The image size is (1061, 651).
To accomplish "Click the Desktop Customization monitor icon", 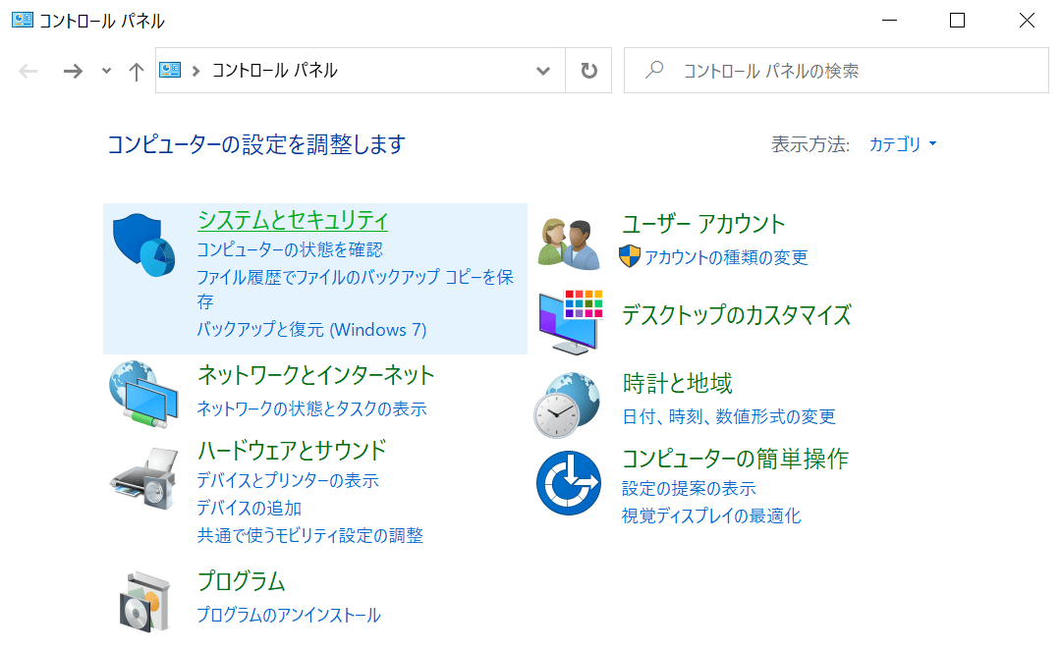I will click(569, 321).
